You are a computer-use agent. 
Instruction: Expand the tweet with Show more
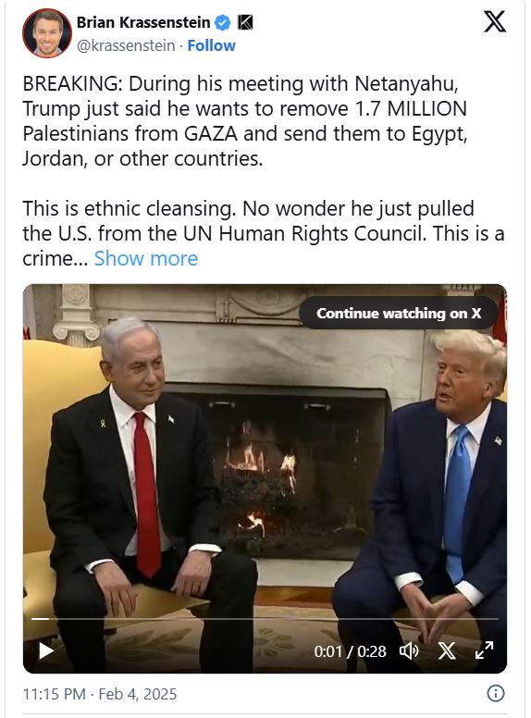[146, 259]
